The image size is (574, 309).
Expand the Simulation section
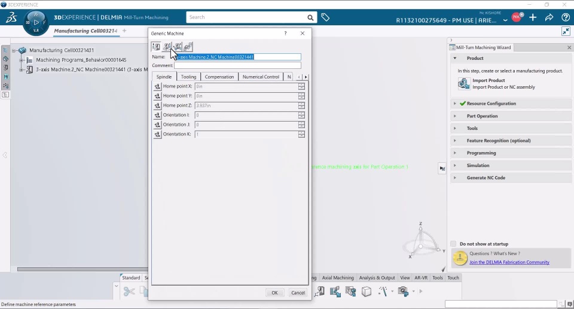[455, 166]
